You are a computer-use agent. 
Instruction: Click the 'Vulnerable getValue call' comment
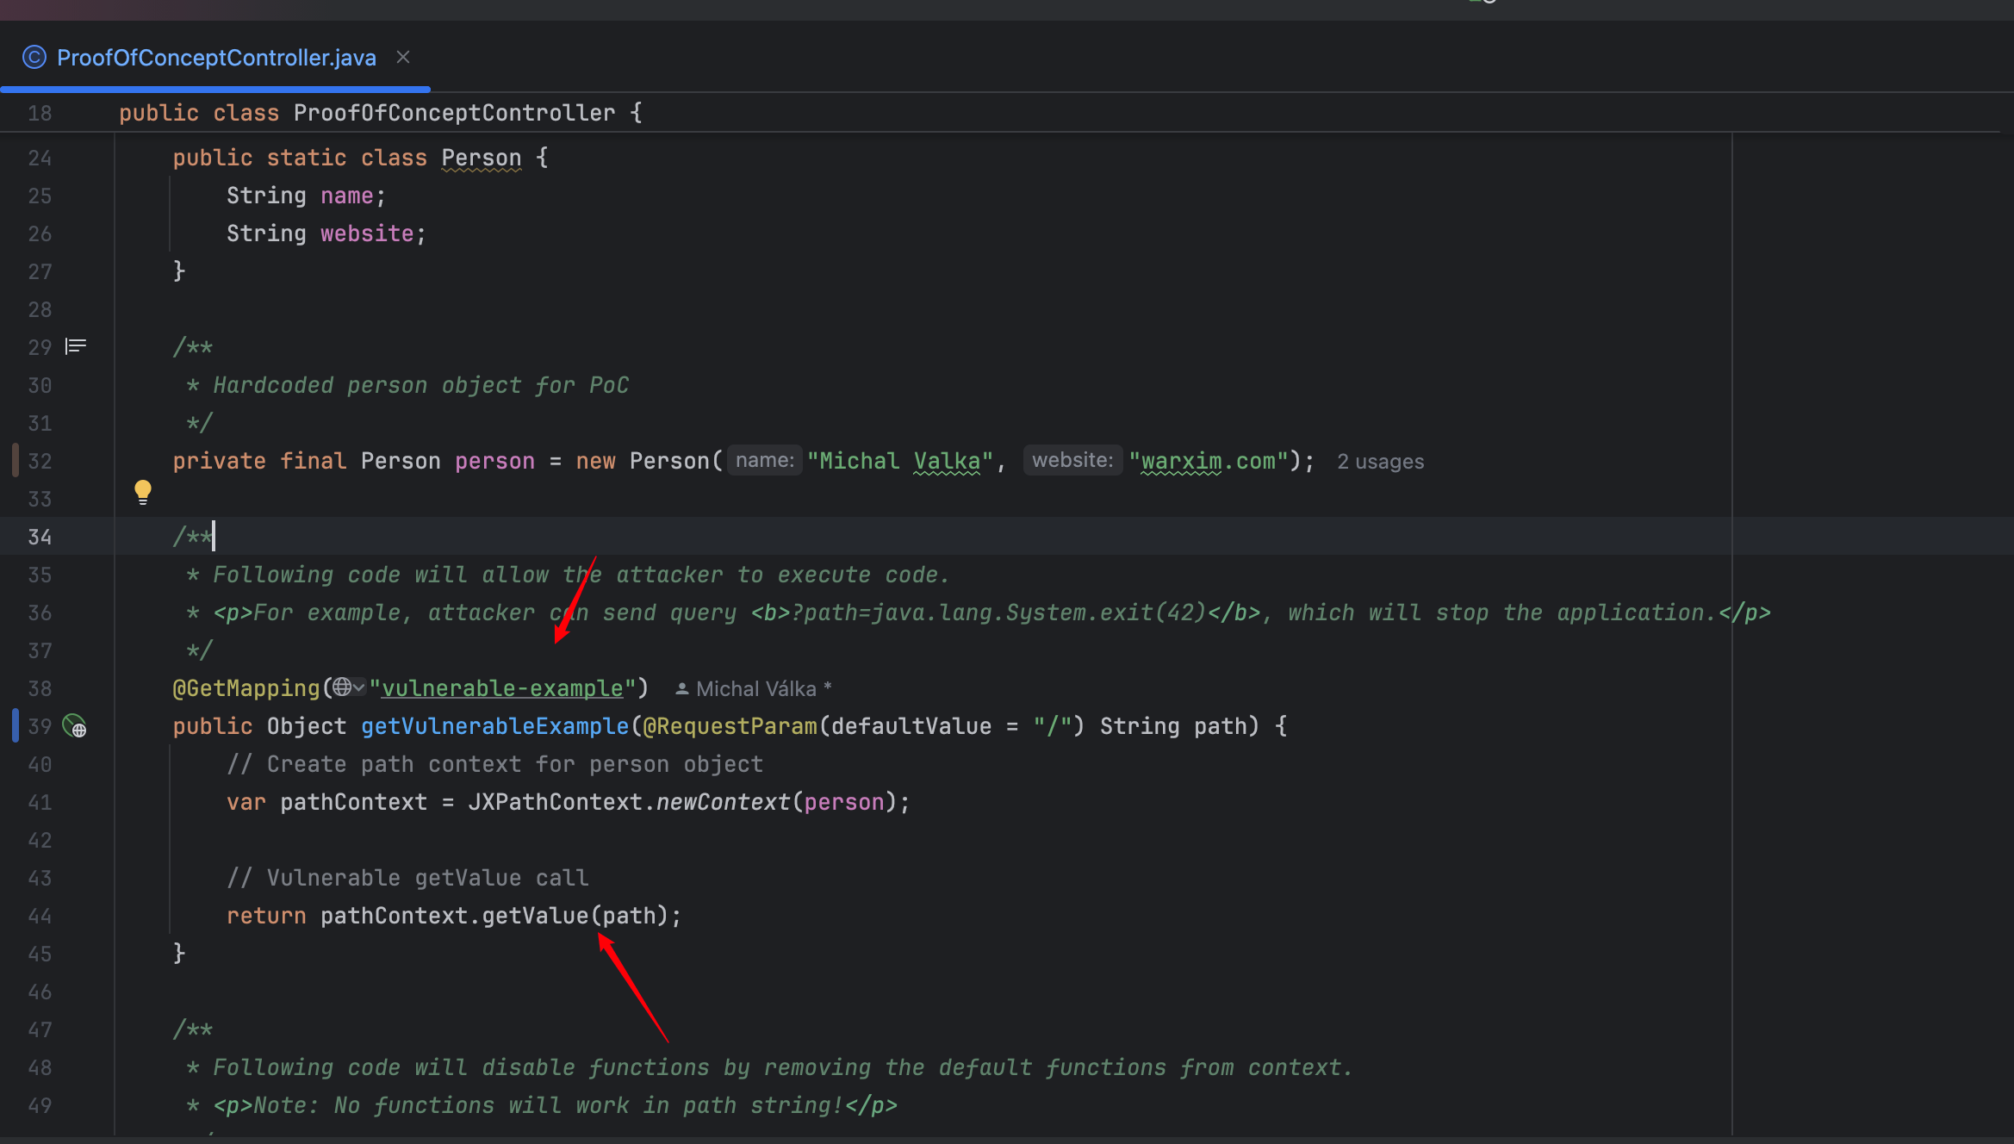407,878
